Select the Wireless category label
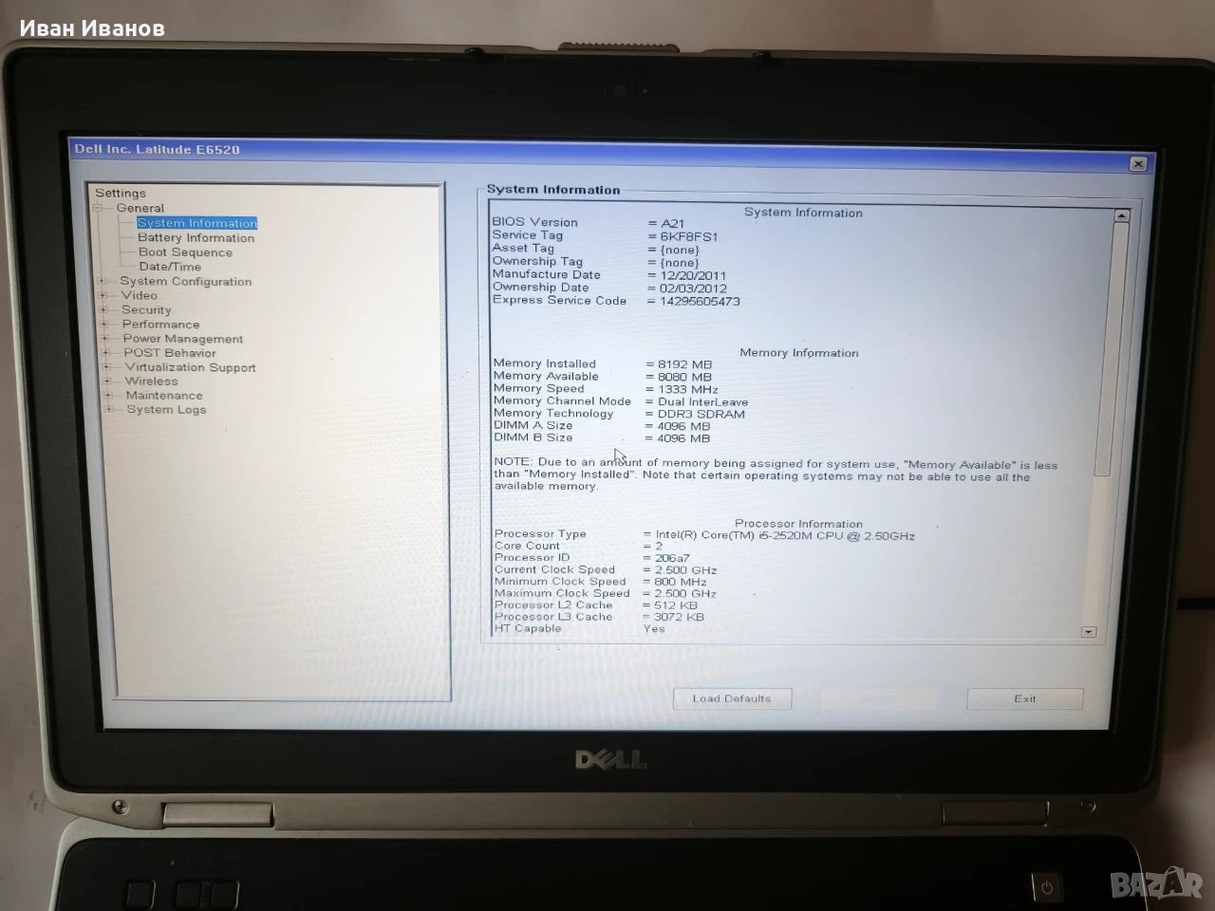1215x911 pixels. pos(152,381)
